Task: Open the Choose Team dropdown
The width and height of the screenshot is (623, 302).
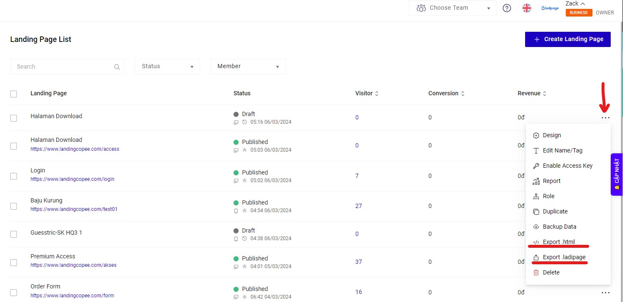Action: [453, 8]
